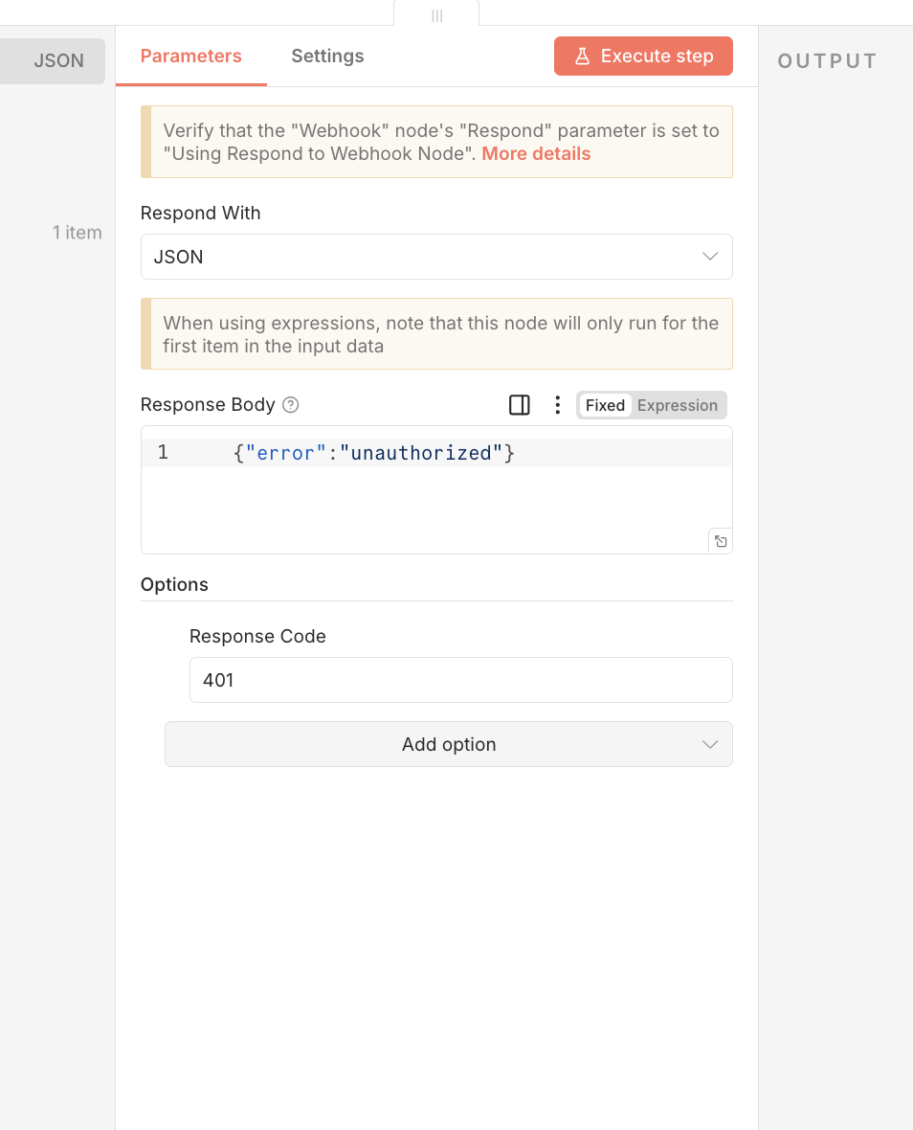Click line number 1 in editor gutter
Viewport: 913px width, 1130px height.
click(163, 453)
